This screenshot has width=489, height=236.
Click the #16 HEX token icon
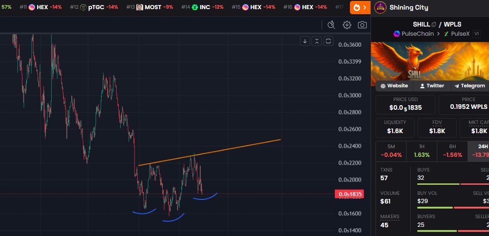click(x=297, y=7)
